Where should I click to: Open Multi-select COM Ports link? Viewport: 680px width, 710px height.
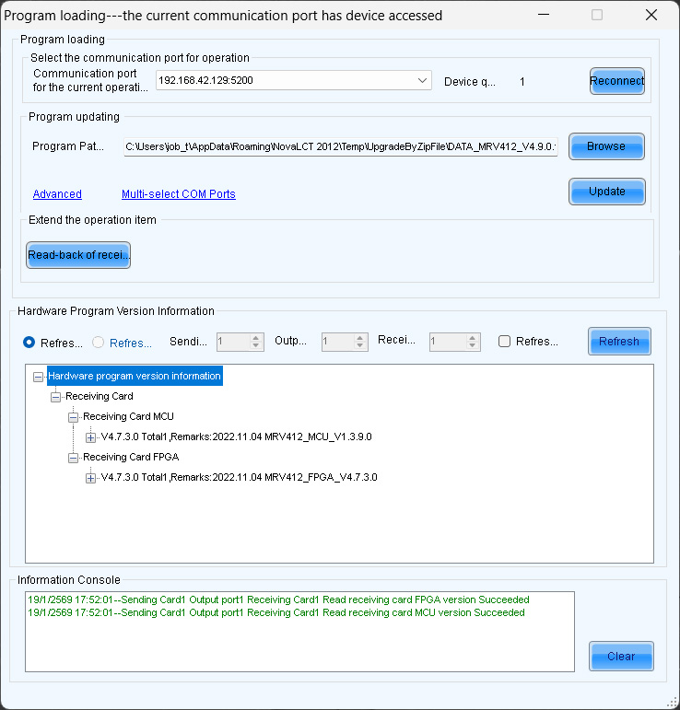click(178, 194)
